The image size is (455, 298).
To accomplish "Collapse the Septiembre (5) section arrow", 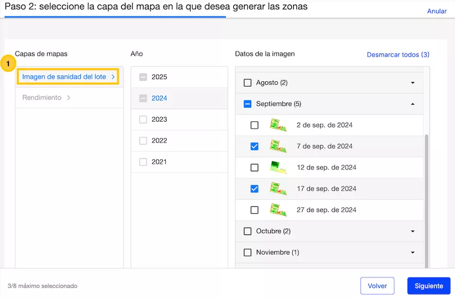I will click(413, 104).
